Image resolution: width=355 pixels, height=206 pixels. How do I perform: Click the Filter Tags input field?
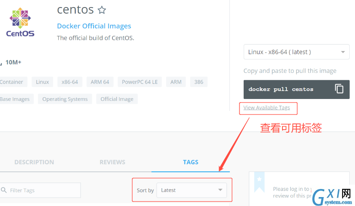tap(40, 190)
